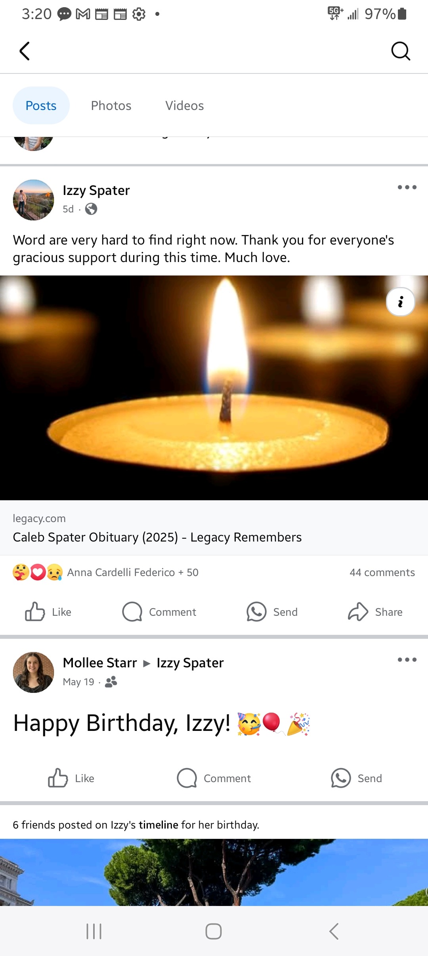Open options menu on Izzy Spater's post

407,187
